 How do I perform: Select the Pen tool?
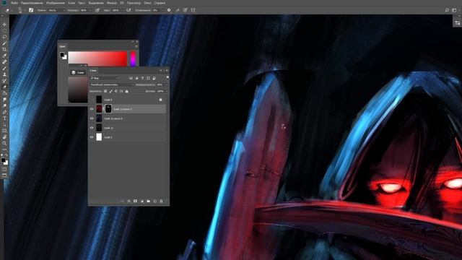point(4,112)
